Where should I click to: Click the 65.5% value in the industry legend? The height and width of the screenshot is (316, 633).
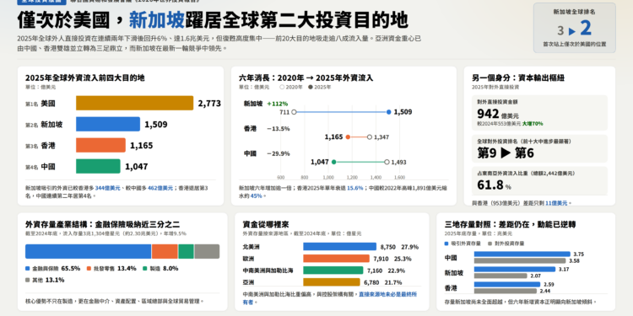click(71, 269)
